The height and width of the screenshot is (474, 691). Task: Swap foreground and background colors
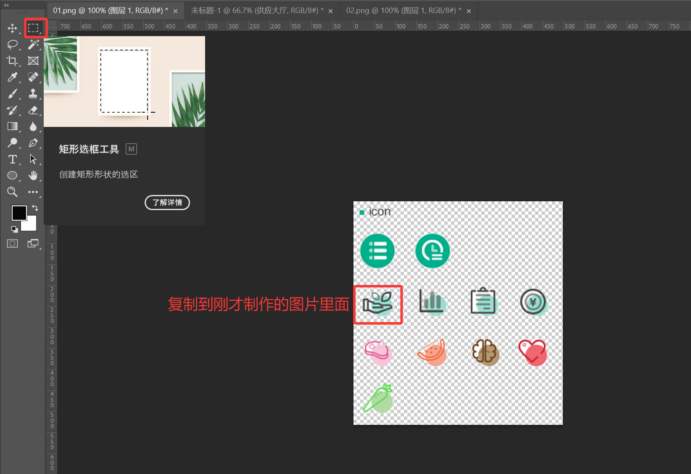pyautogui.click(x=35, y=208)
